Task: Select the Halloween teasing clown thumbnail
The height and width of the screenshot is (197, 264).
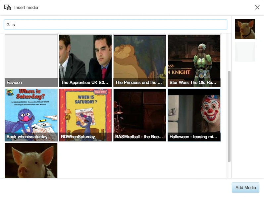Action: click(x=194, y=112)
